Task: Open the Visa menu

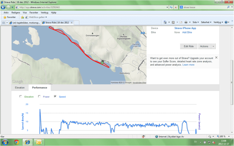Action: pos(25,13)
